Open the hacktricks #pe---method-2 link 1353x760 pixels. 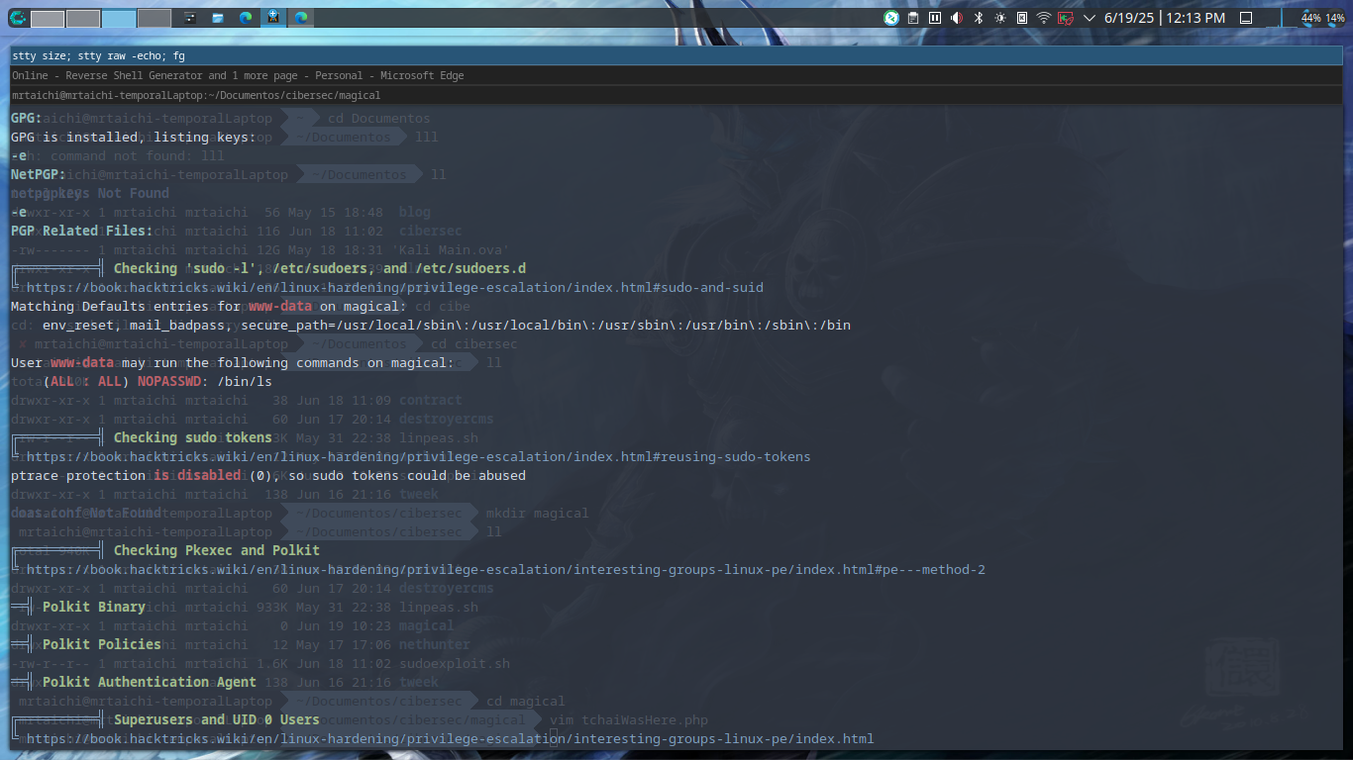point(506,569)
